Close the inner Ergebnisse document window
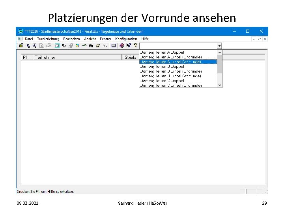Screen dimensions: 284x213 click(x=265, y=39)
